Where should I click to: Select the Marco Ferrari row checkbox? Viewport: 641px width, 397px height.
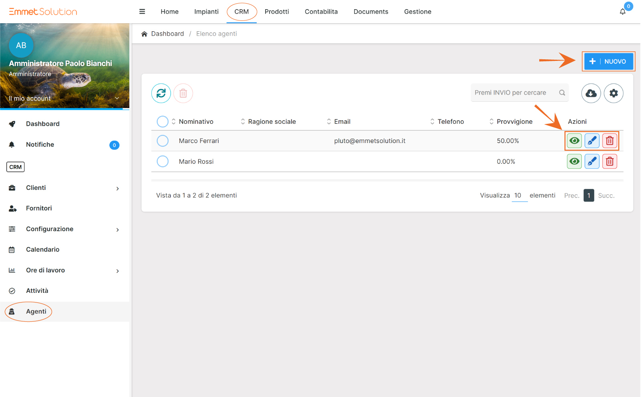coord(163,141)
